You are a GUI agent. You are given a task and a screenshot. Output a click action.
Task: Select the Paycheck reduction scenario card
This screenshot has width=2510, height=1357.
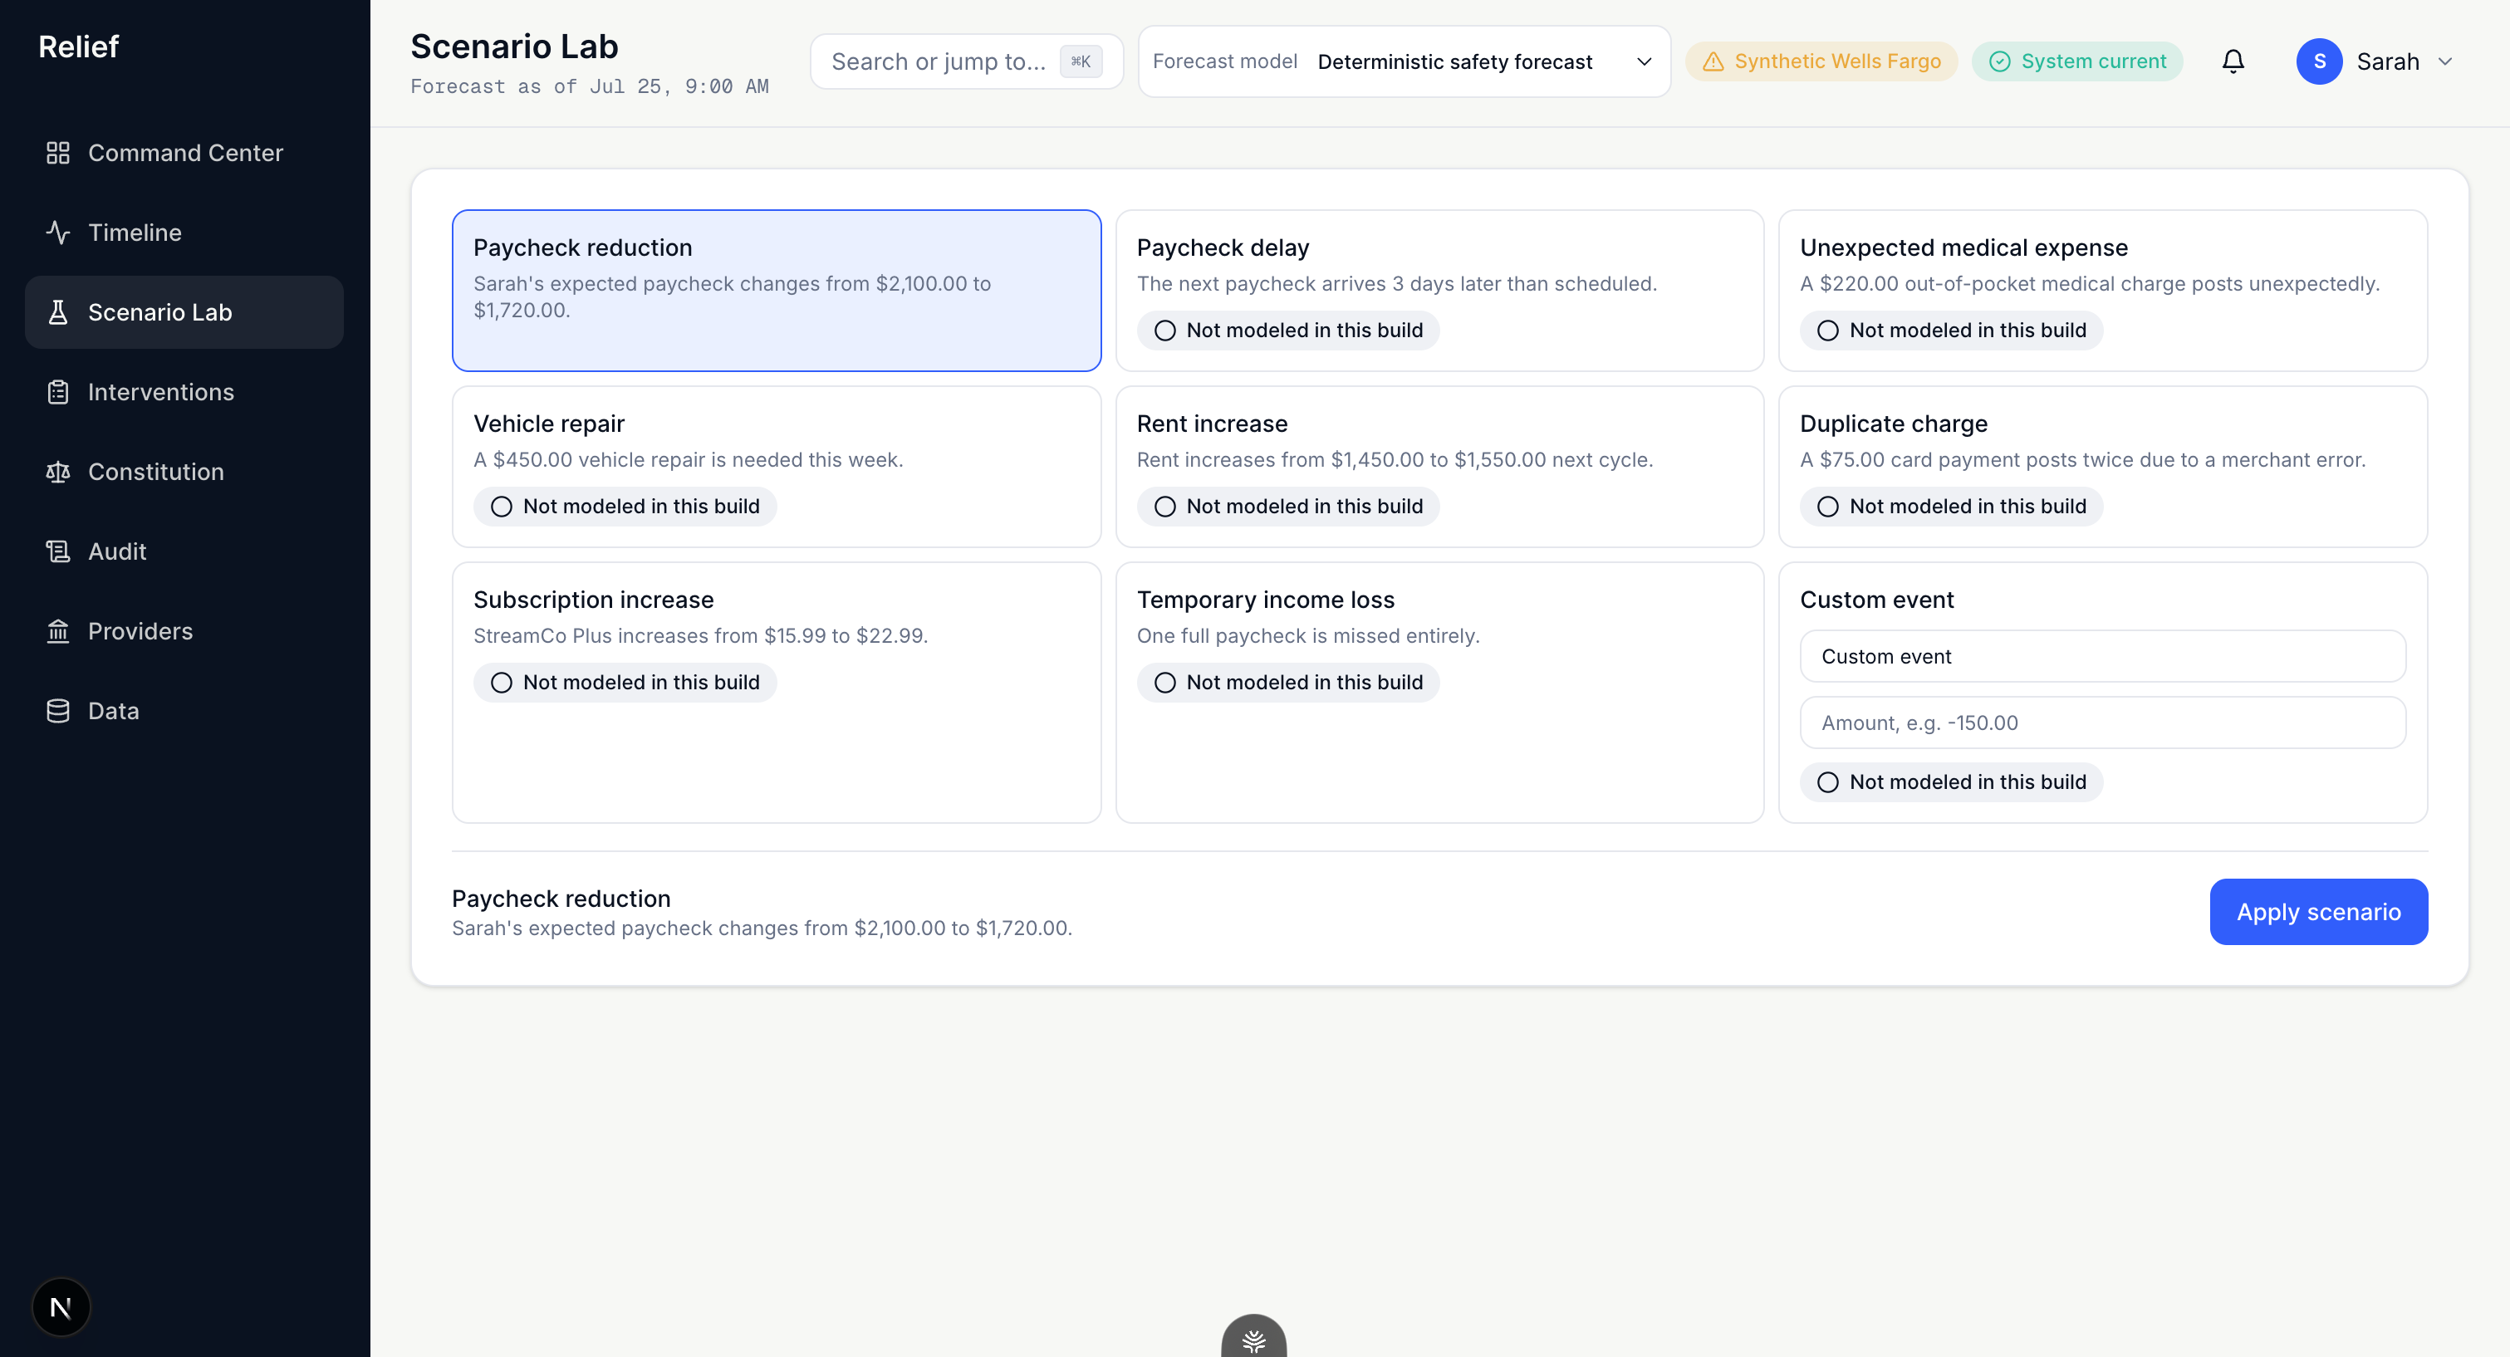[x=777, y=291]
